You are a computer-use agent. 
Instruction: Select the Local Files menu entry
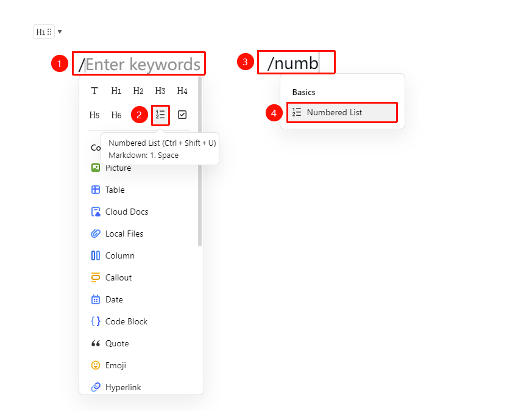coord(141,234)
